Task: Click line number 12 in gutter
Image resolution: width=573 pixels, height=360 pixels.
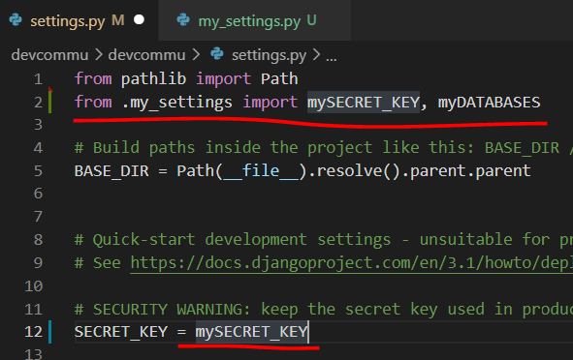Action: click(x=34, y=332)
